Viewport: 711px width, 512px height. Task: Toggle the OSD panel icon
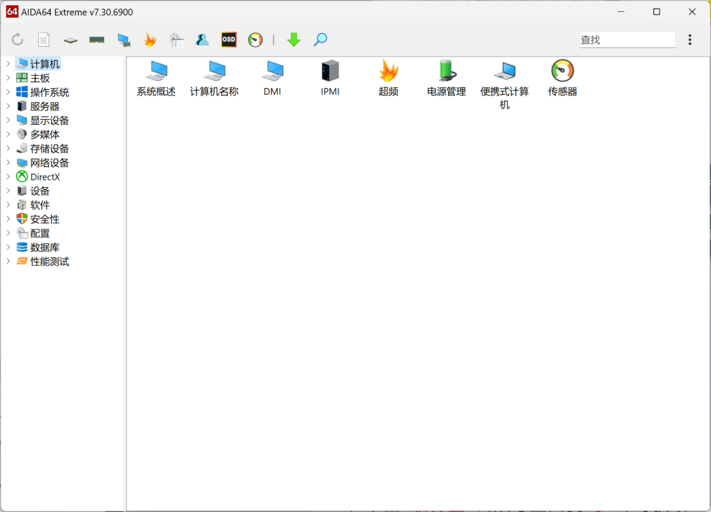228,40
